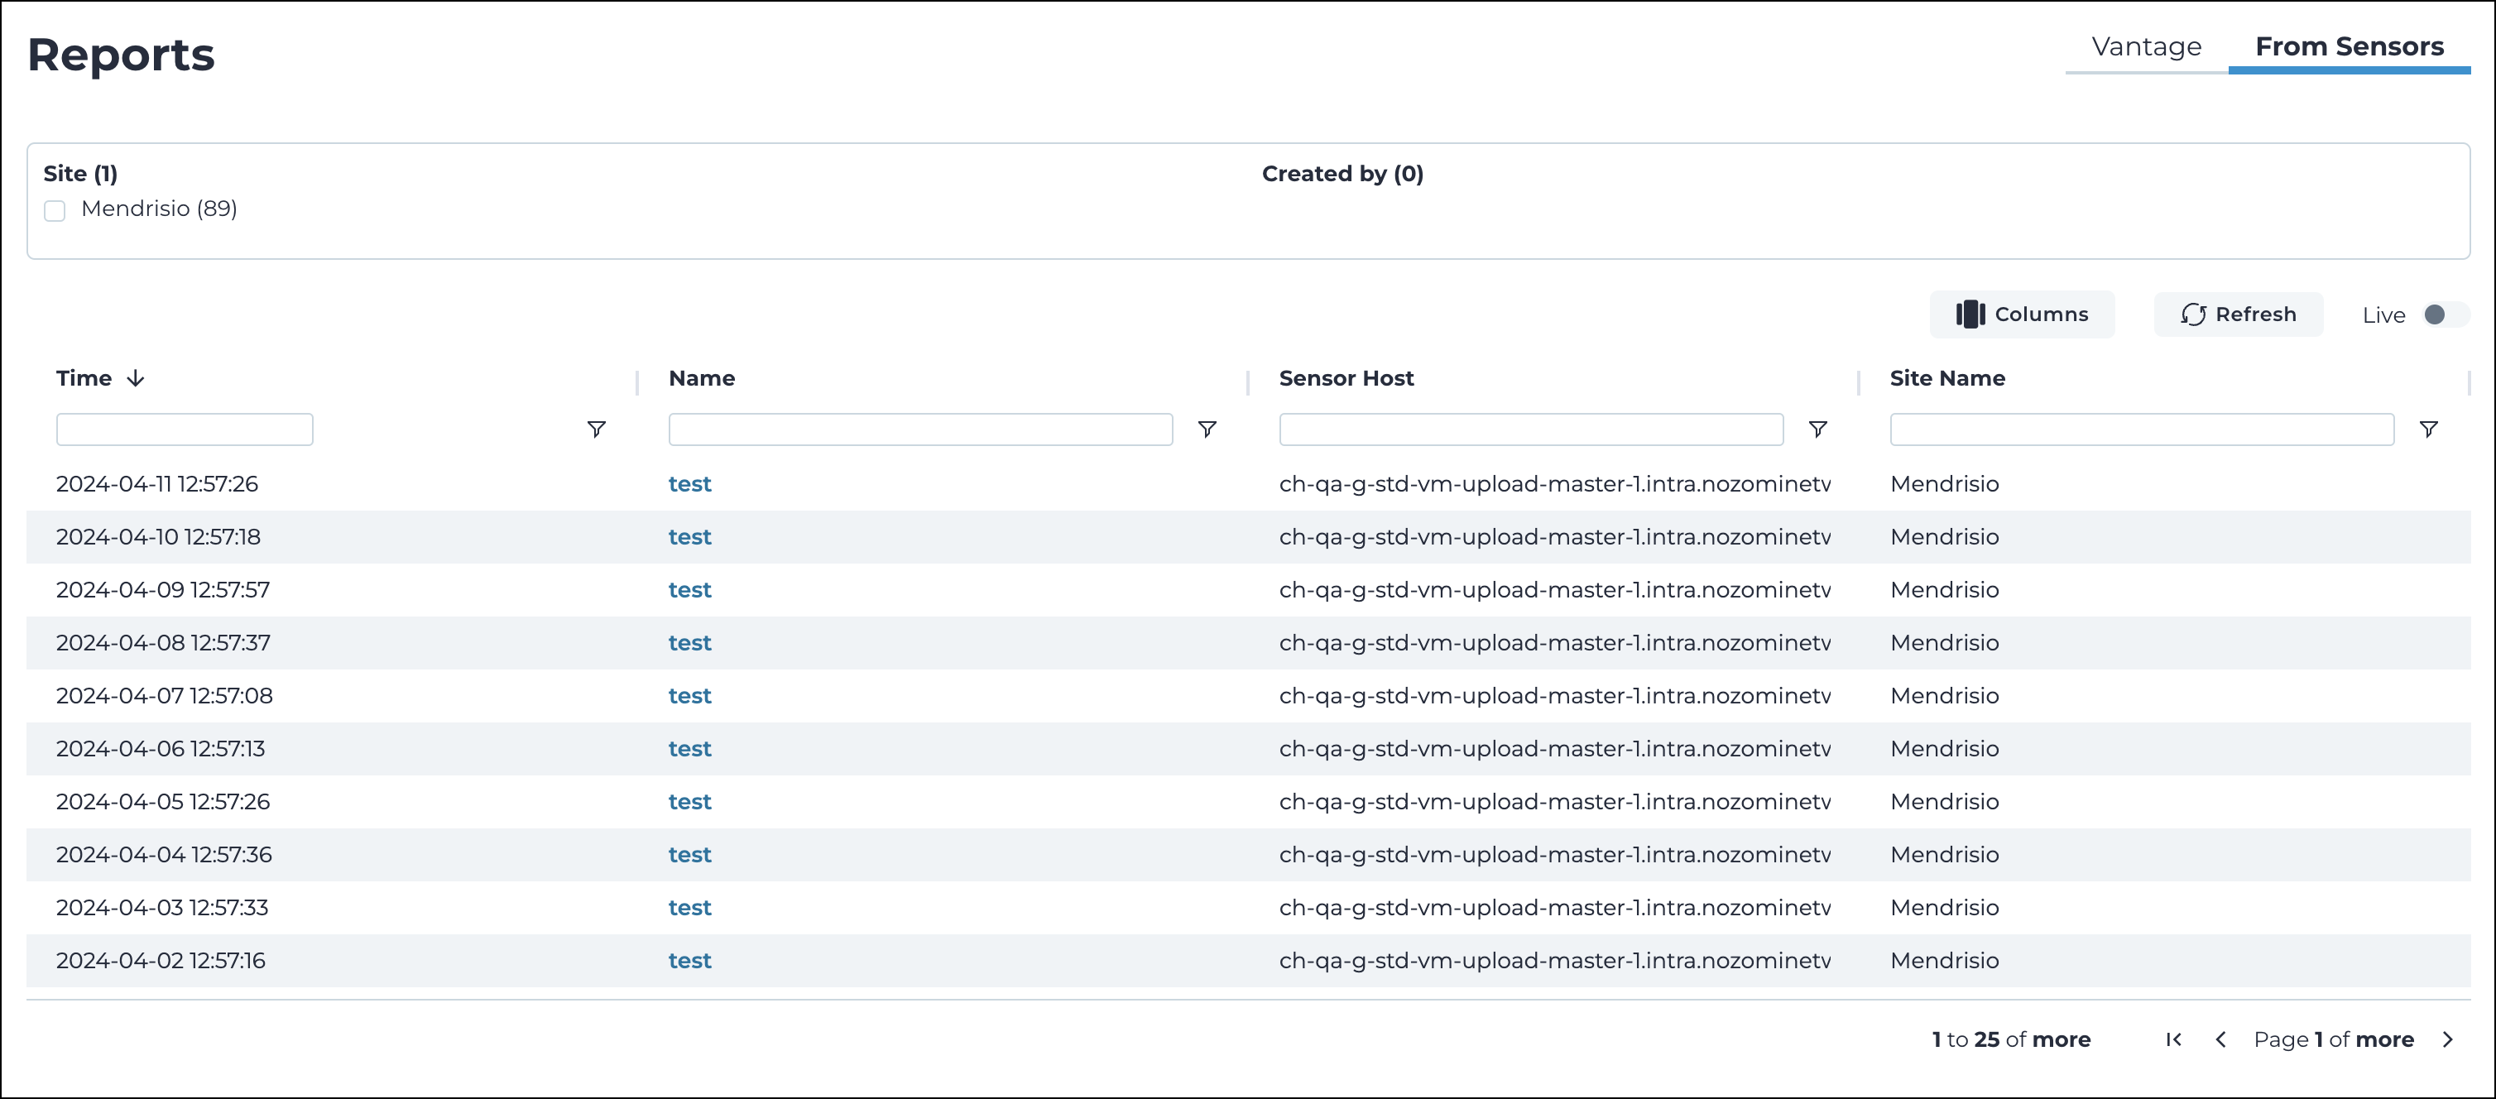This screenshot has width=2496, height=1099.
Task: Select the From Sensors tab
Action: pos(2349,46)
